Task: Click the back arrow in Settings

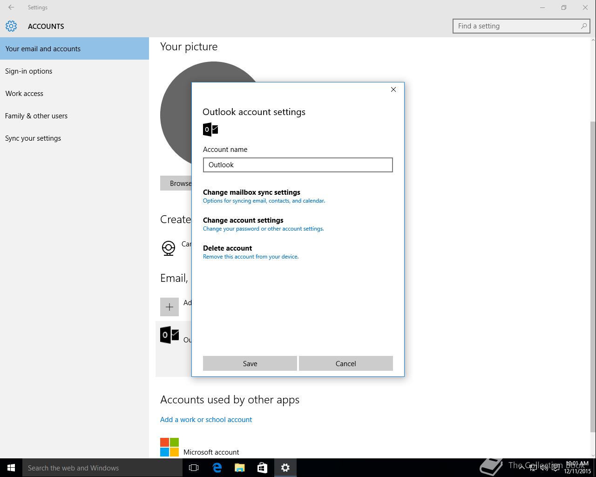Action: point(11,7)
